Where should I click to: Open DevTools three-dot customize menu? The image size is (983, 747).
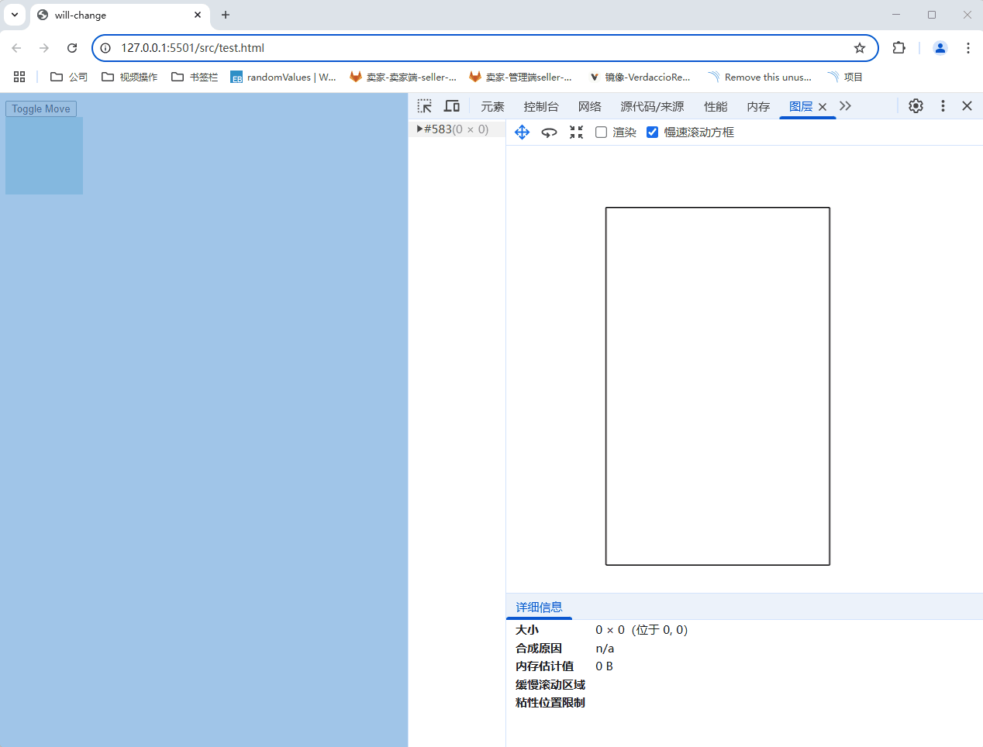click(x=943, y=106)
